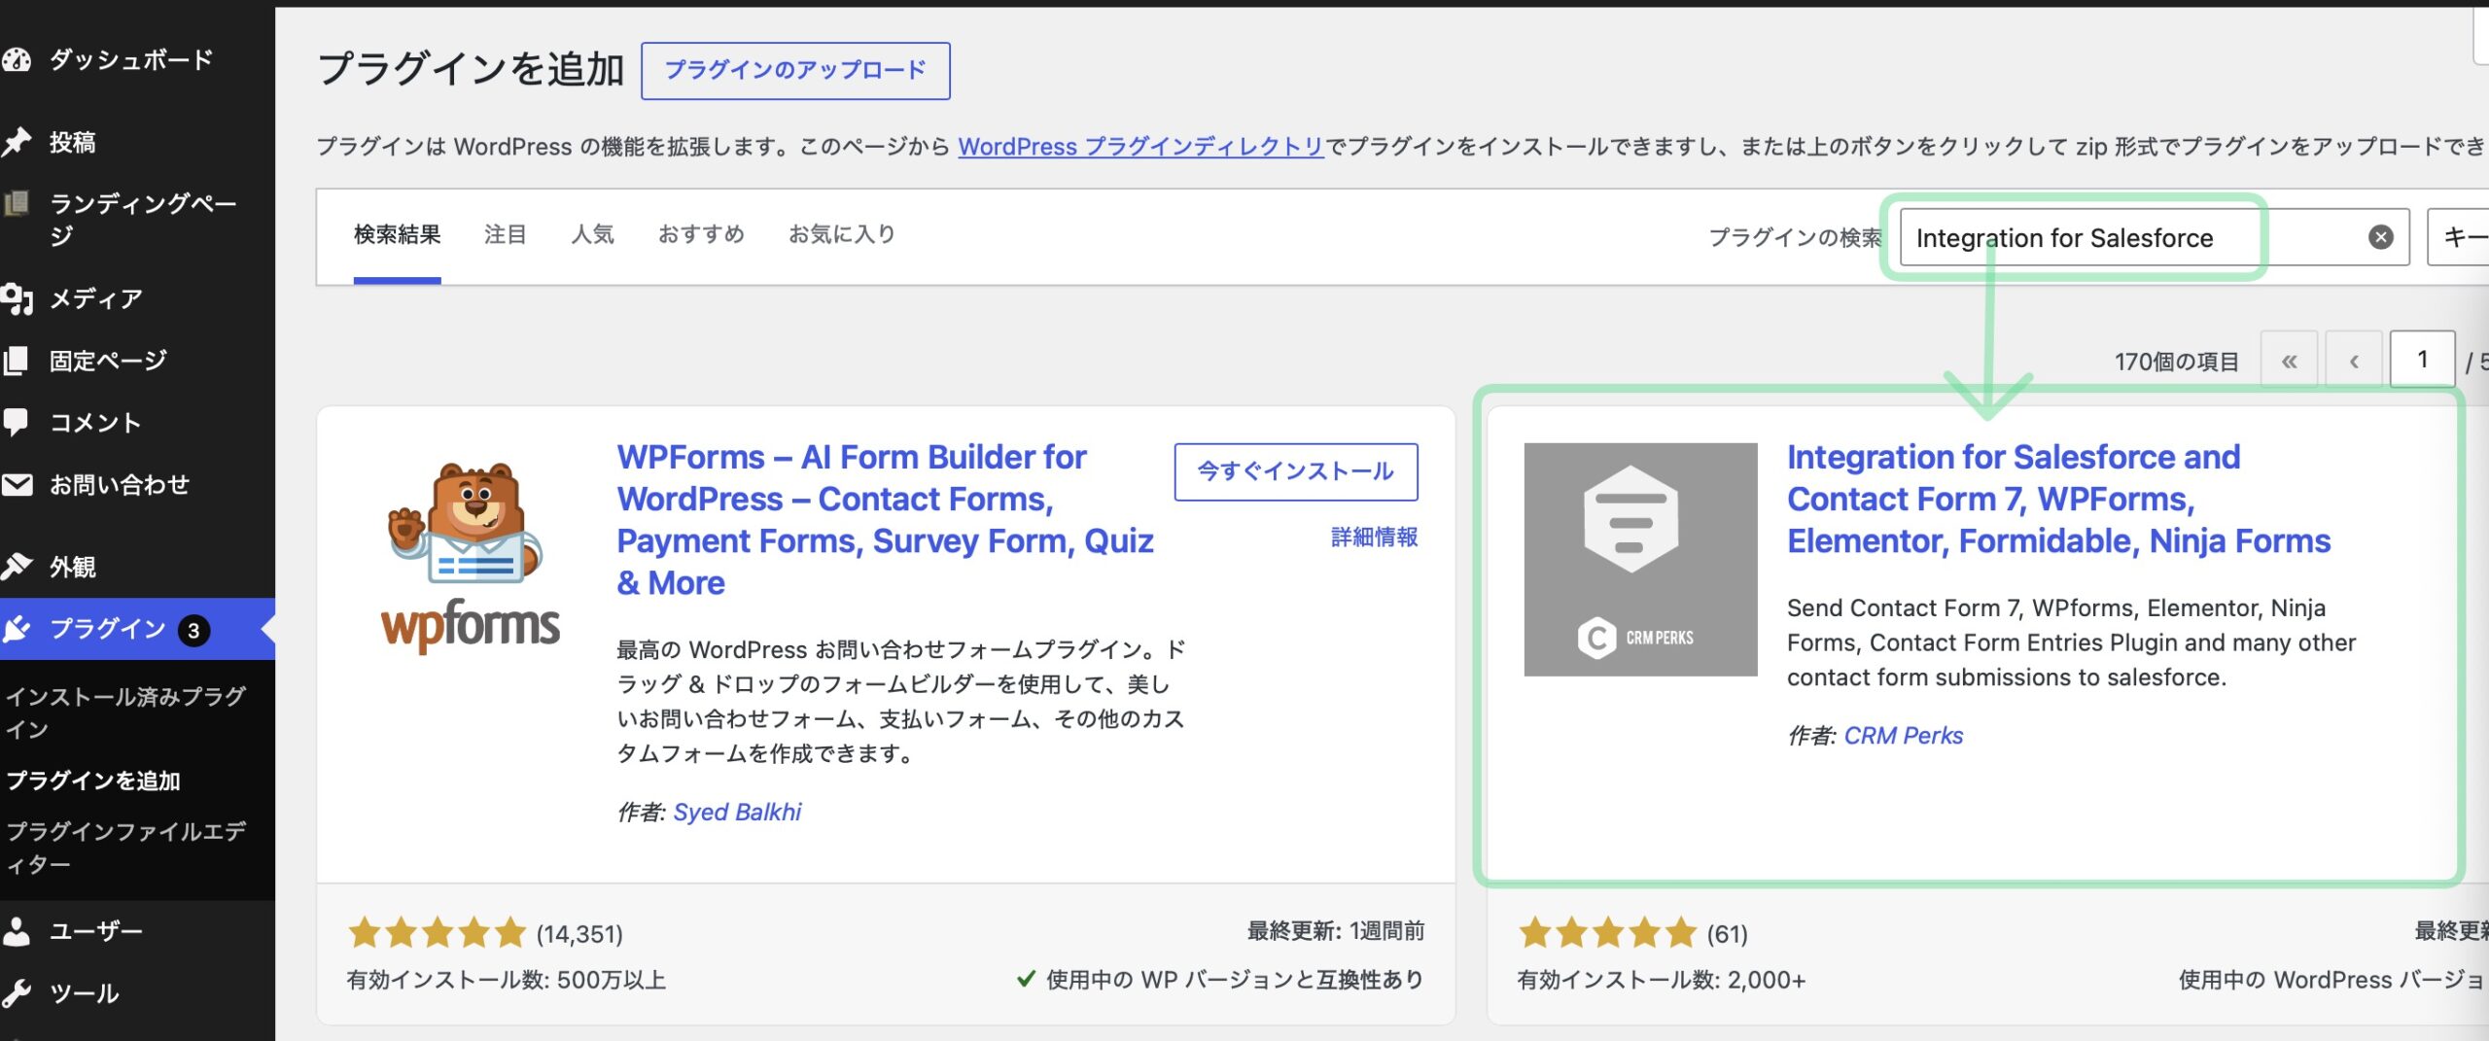2489x1041 pixels.
Task: Open ランディングページ menu item
Action: tap(143, 219)
